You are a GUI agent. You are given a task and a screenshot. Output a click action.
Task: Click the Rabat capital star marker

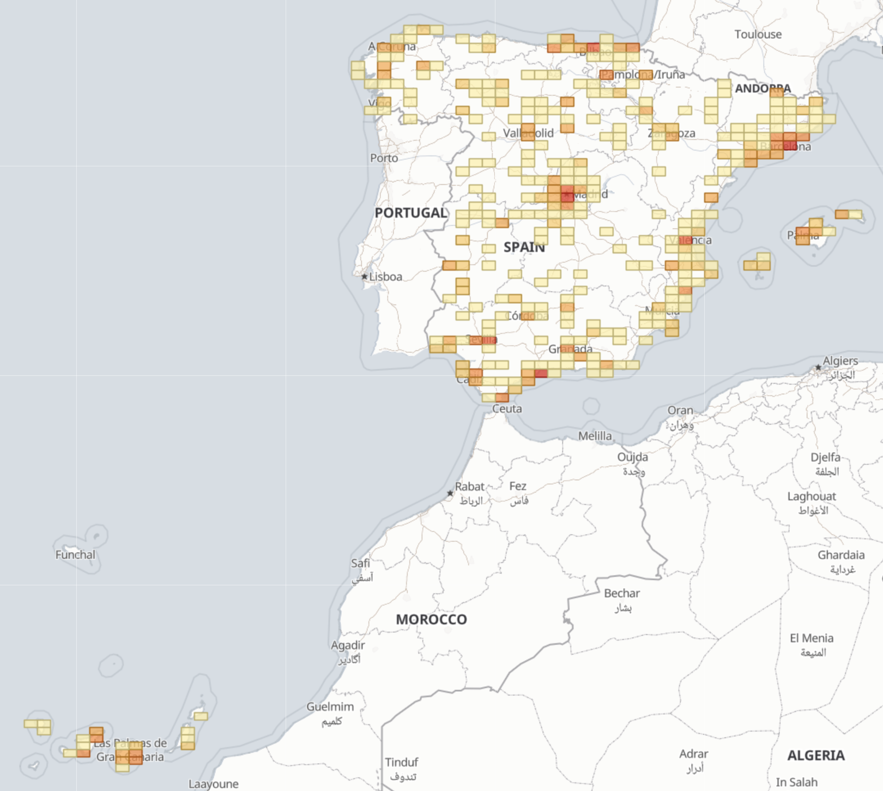click(x=450, y=493)
